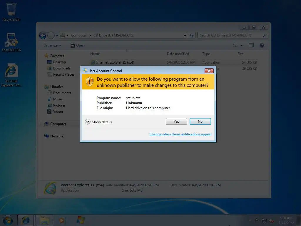Click network icon in system tray

point(264,220)
